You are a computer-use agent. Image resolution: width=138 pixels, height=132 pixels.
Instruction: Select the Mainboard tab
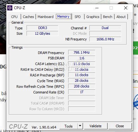coord(45,17)
